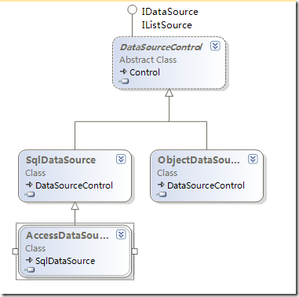
Task: Click DataSourceControl base text in ObjectDataSource box
Action: (206, 185)
